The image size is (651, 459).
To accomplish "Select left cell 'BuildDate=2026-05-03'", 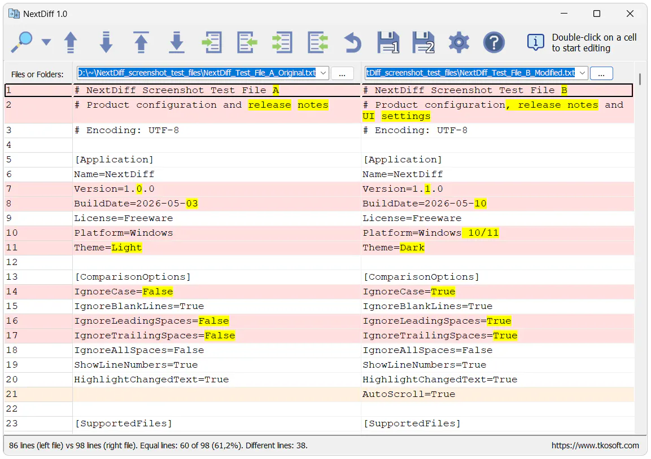I will [216, 204].
